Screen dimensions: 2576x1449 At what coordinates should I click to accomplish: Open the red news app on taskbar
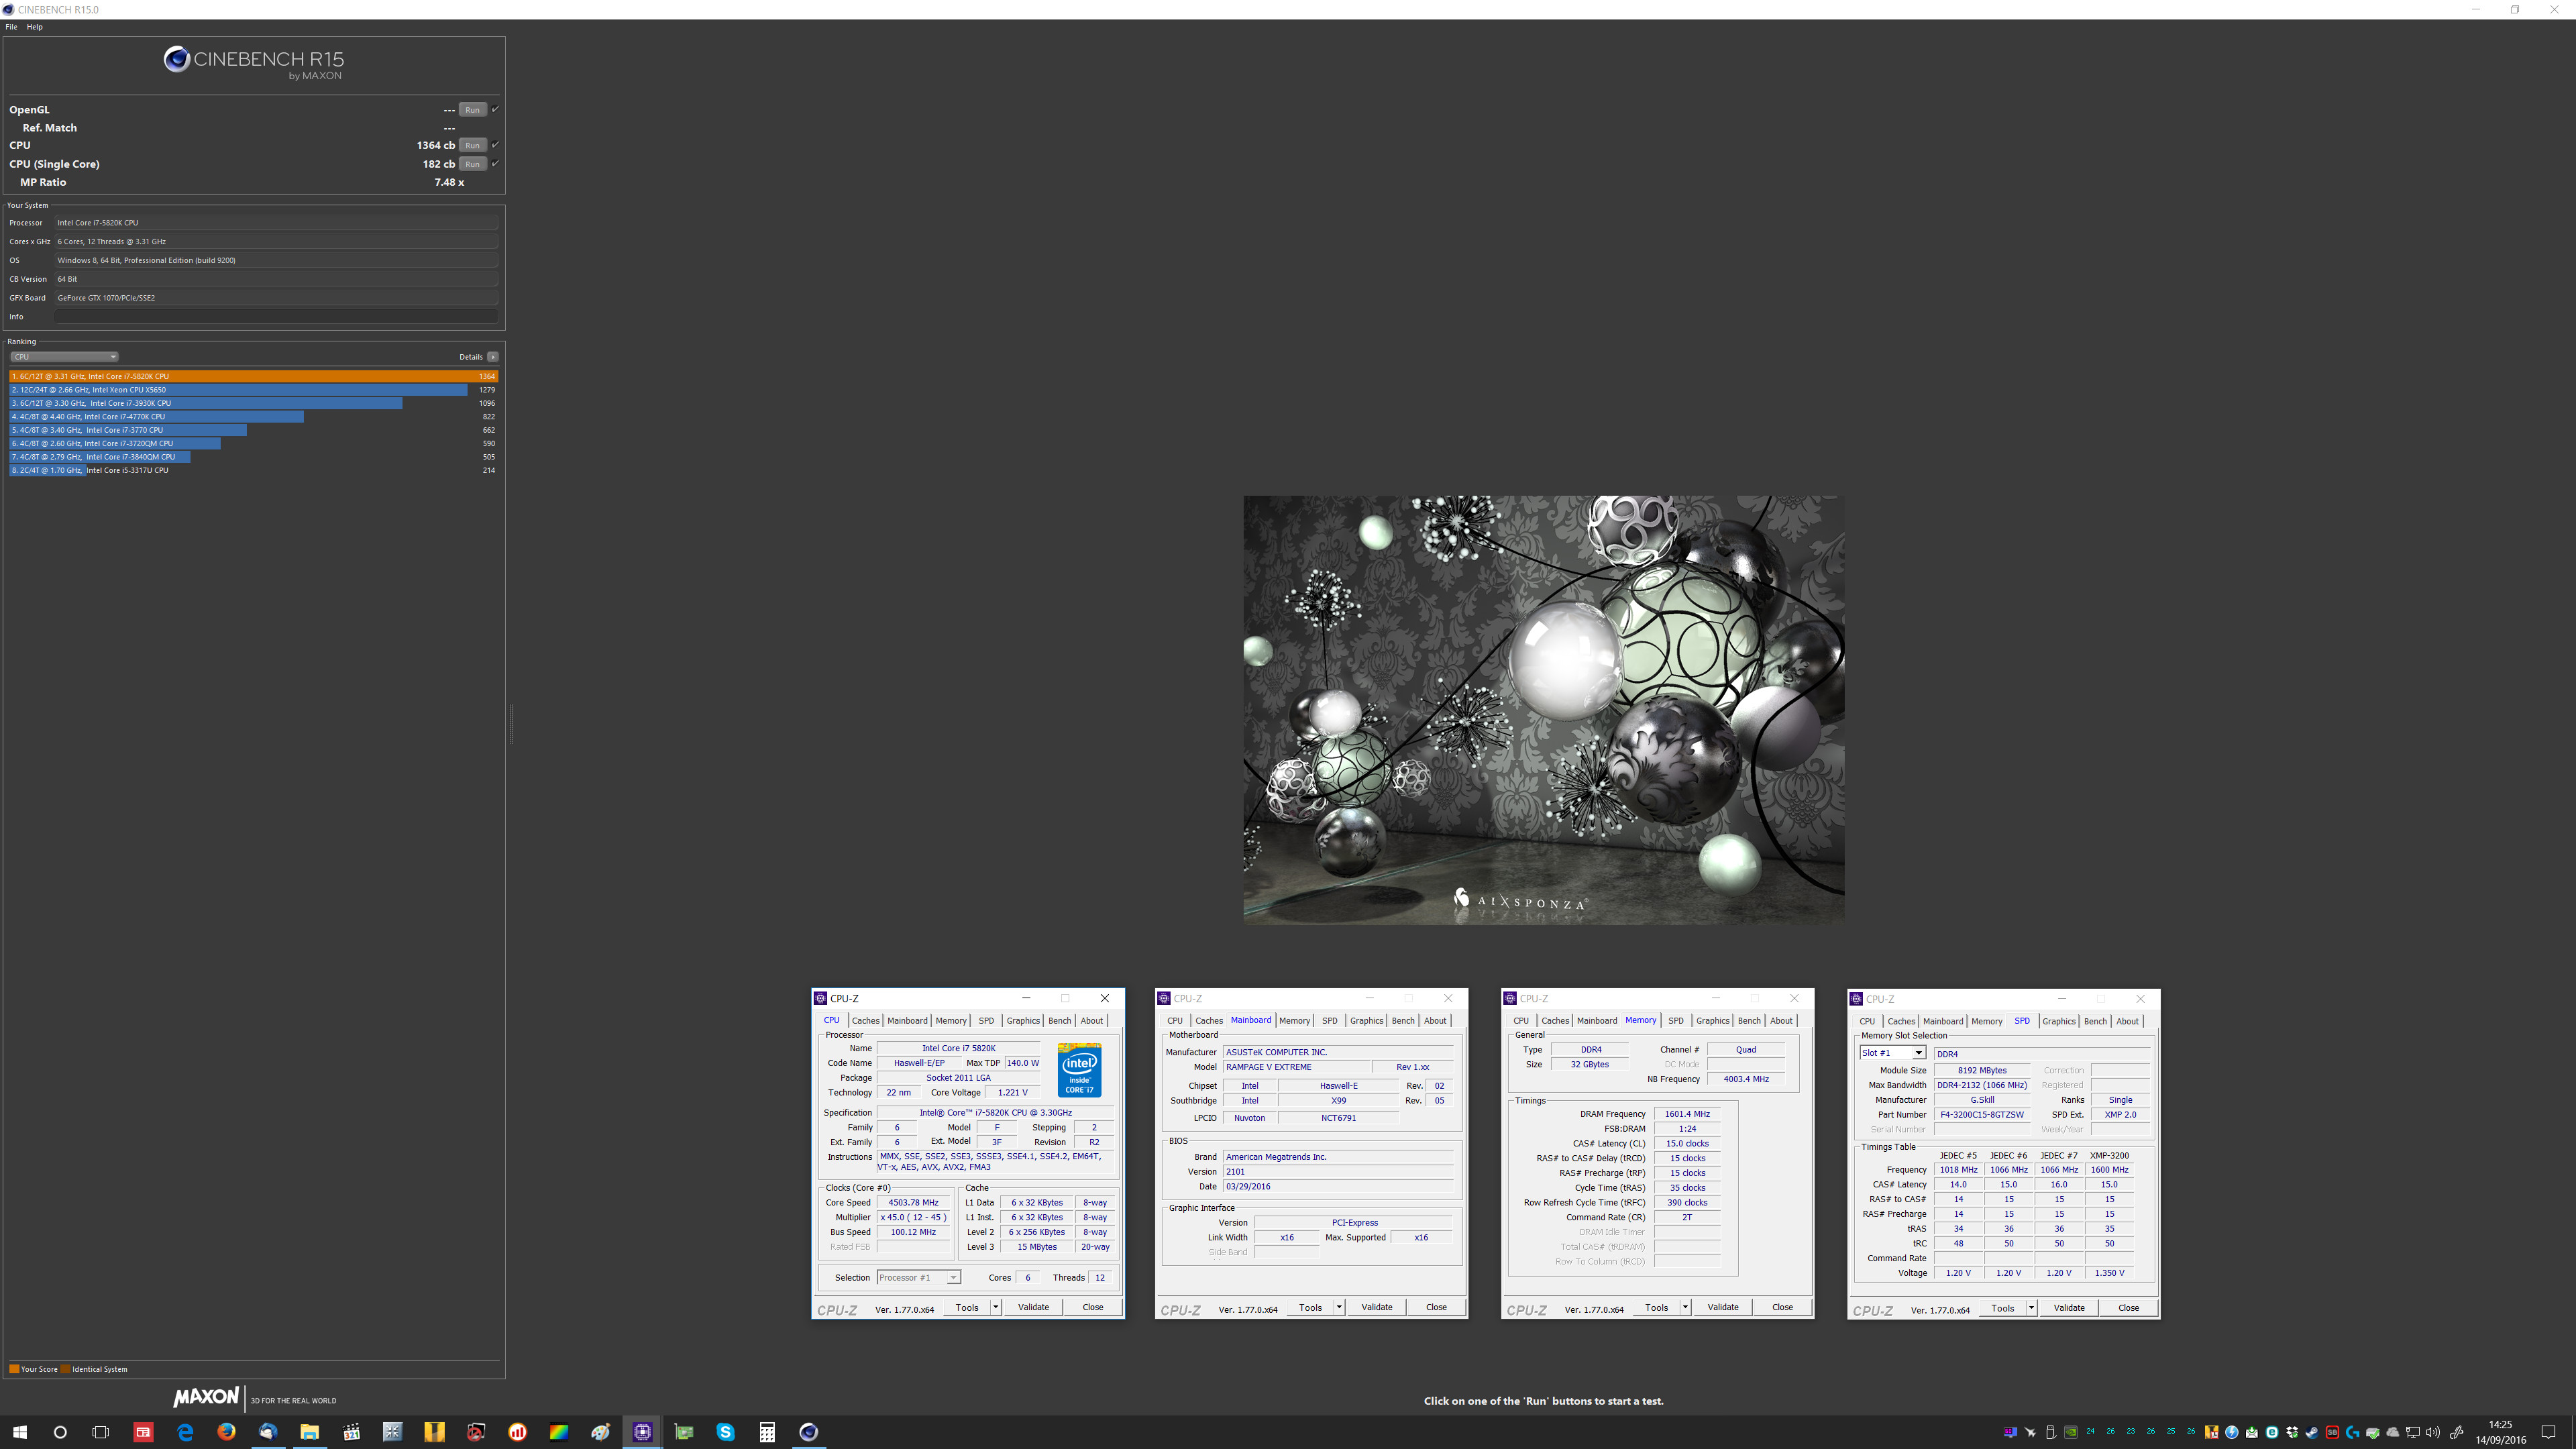143,1432
